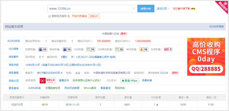Click the 高价收购 CMS程序 advertisement banner
This screenshot has height=111, width=229.
(x=206, y=57)
